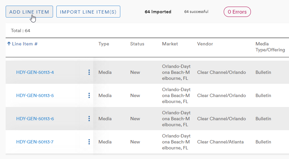Open the 0 Errors badge
This screenshot has width=289, height=159.
237,12
